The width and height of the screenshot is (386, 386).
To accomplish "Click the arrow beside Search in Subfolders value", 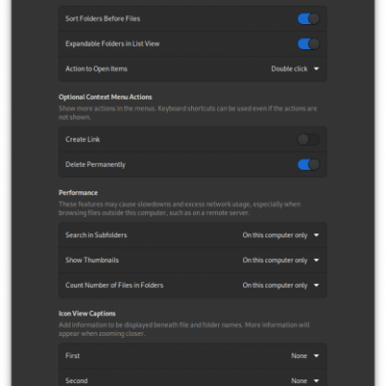I will click(x=317, y=235).
